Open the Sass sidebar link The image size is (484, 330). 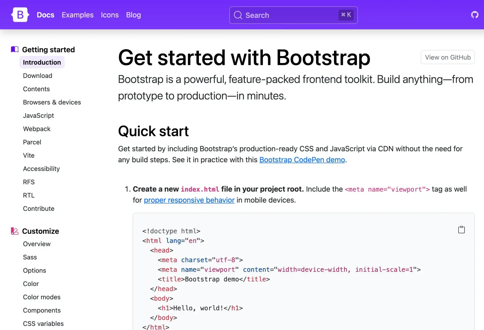click(30, 257)
